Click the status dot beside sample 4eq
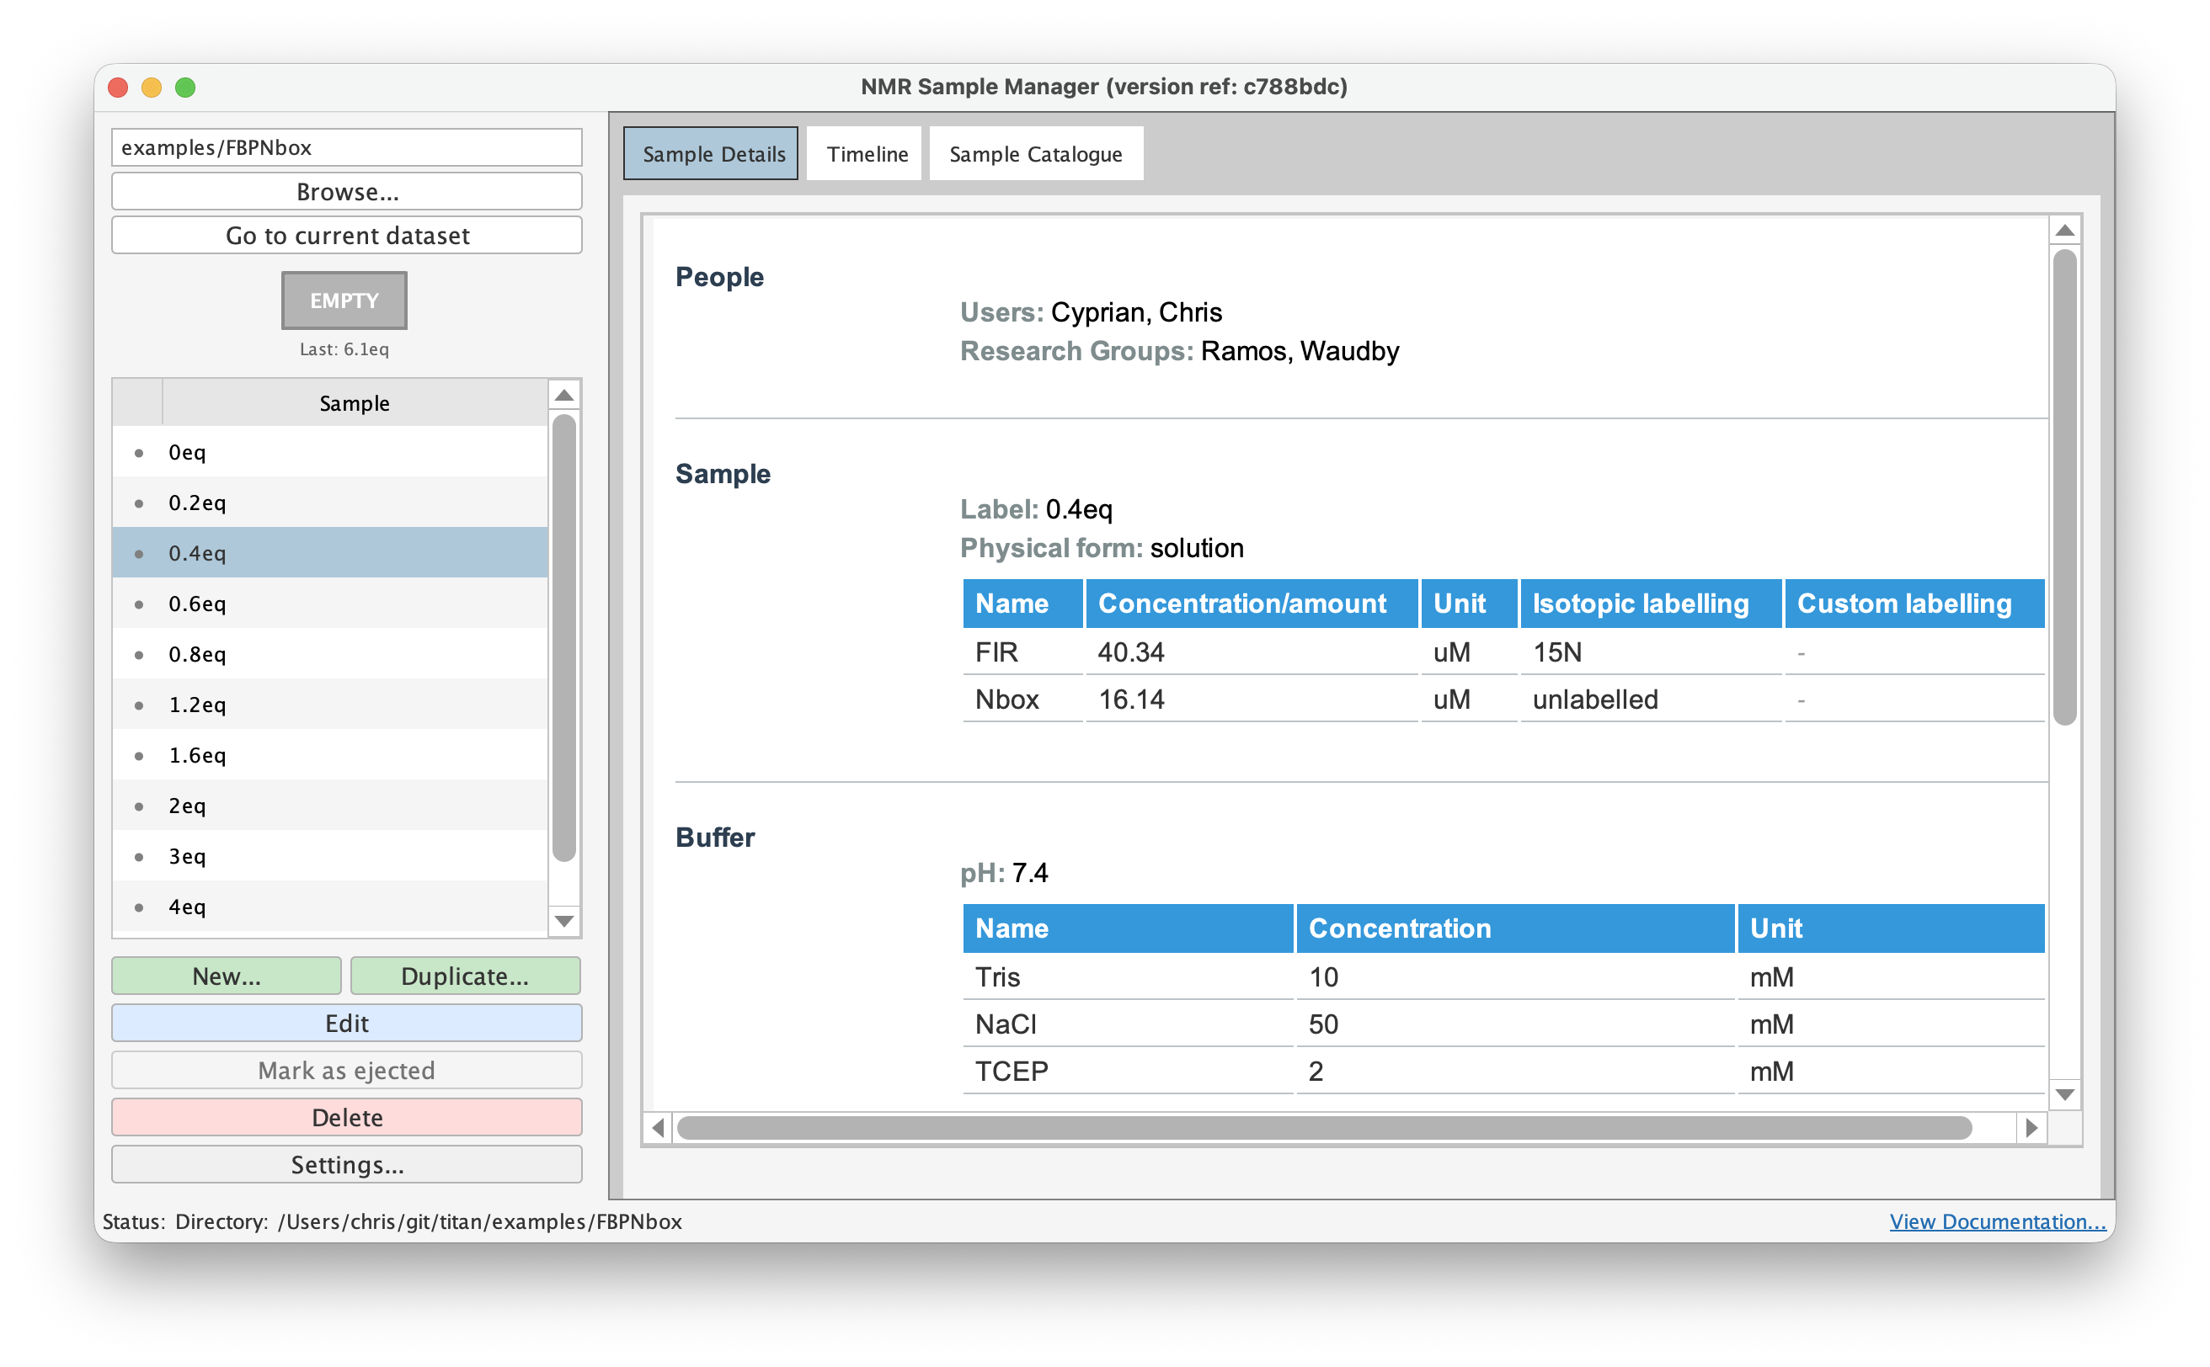This screenshot has height=1367, width=2210. point(138,907)
